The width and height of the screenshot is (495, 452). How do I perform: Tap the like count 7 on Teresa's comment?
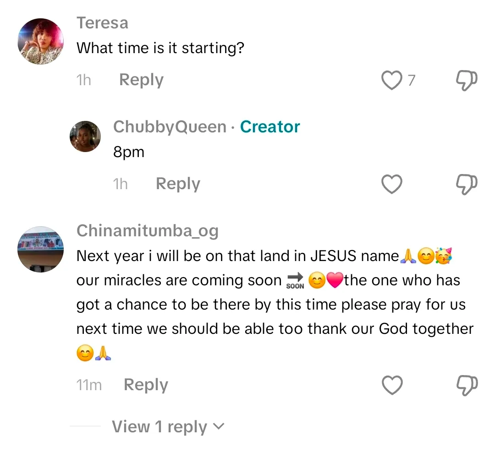point(411,81)
